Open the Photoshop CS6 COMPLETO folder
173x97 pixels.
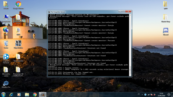tap(18, 72)
